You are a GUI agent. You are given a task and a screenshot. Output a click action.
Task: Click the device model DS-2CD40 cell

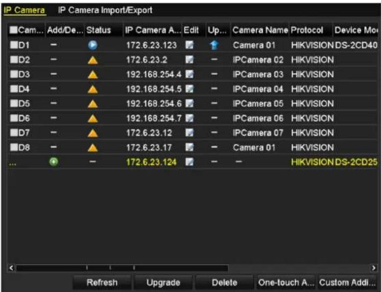356,45
